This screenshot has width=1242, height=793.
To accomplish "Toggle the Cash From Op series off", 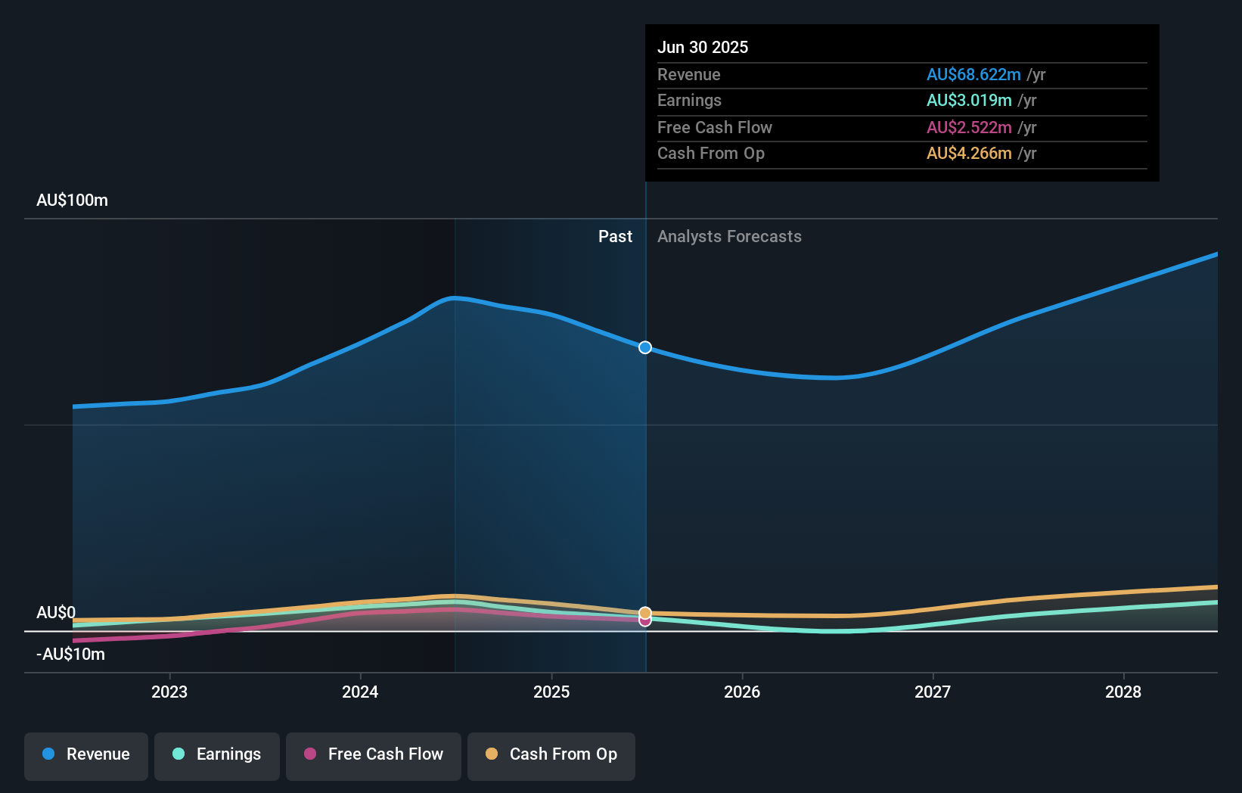I will [551, 754].
